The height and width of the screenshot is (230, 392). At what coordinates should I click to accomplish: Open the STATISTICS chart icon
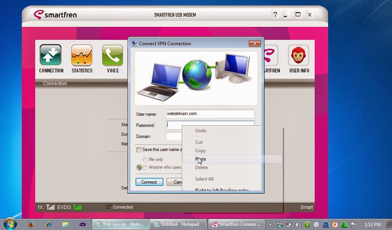(x=82, y=55)
